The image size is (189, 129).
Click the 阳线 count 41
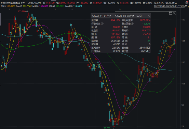pyautogui.click(x=149, y=37)
